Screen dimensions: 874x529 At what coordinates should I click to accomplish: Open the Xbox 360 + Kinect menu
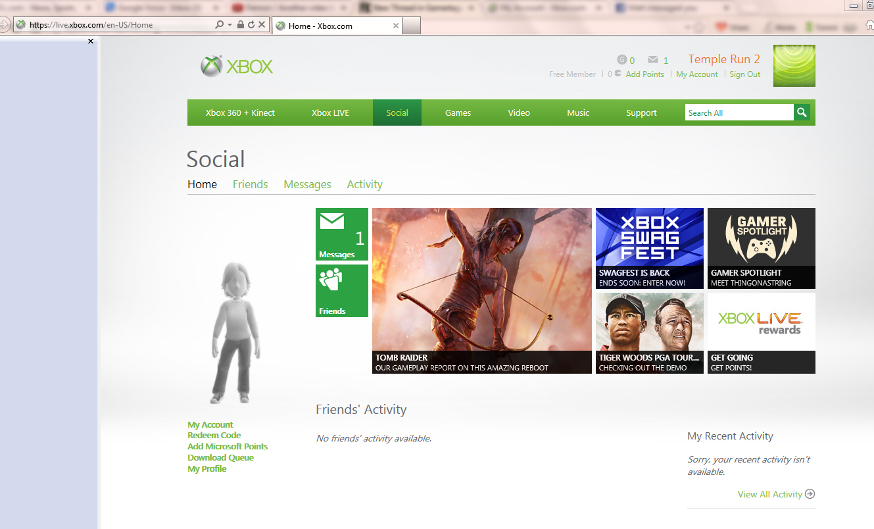pos(240,113)
